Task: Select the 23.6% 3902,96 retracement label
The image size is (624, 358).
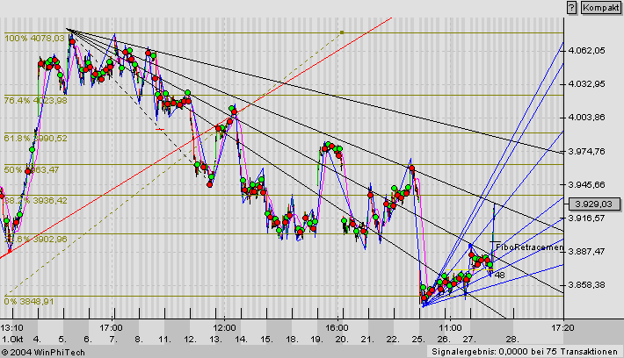Action: point(35,240)
